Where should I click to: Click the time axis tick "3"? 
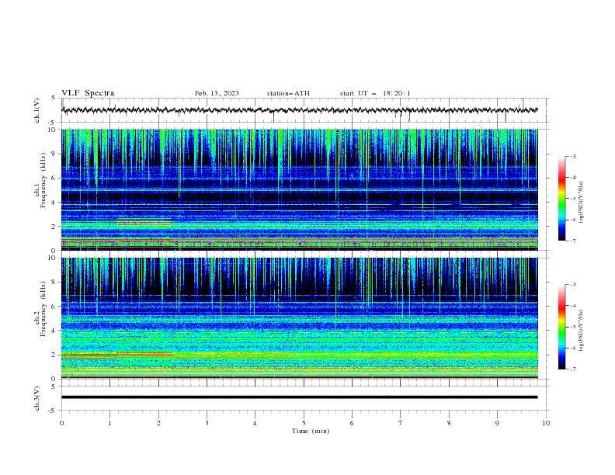207,423
